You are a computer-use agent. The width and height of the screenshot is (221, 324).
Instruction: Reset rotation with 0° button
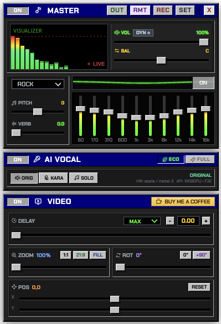tap(186, 255)
